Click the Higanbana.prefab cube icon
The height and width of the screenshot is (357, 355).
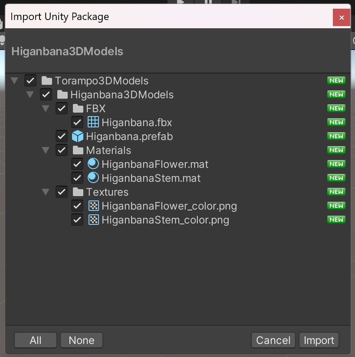(78, 137)
